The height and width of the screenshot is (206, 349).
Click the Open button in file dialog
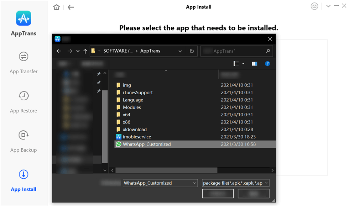coord(218,193)
